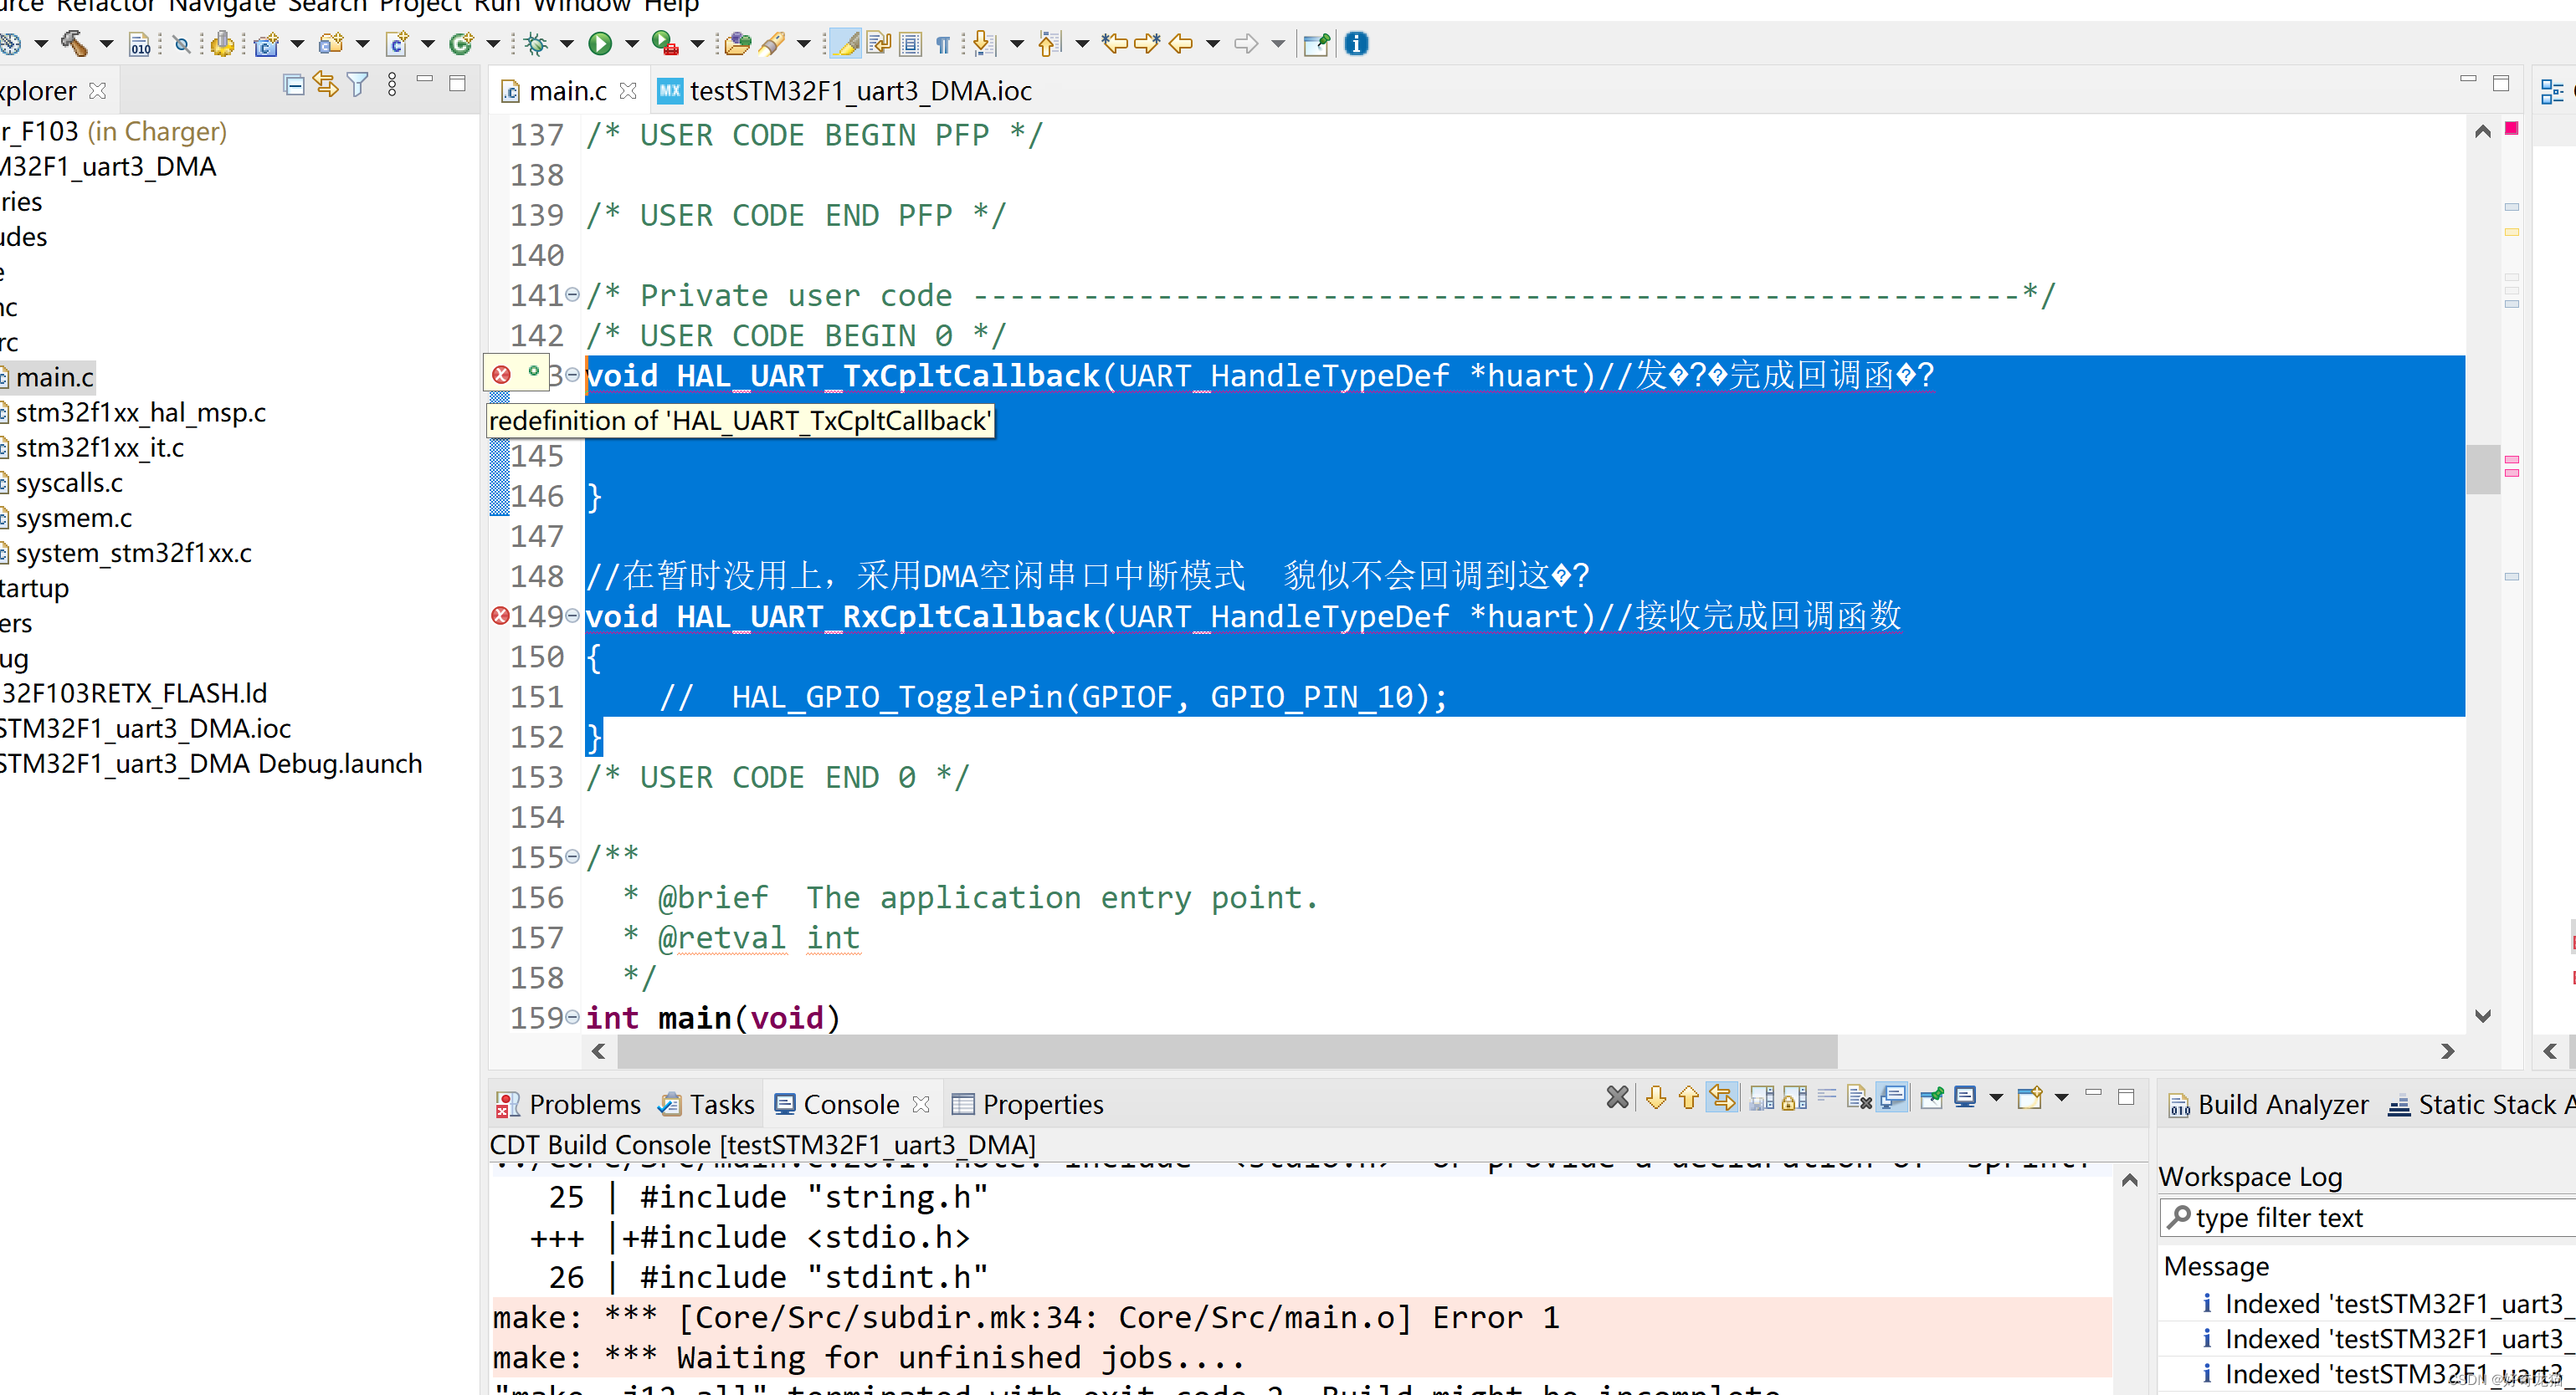The width and height of the screenshot is (2576, 1395).
Task: Toggle the error marker at line 149
Action: 496,615
